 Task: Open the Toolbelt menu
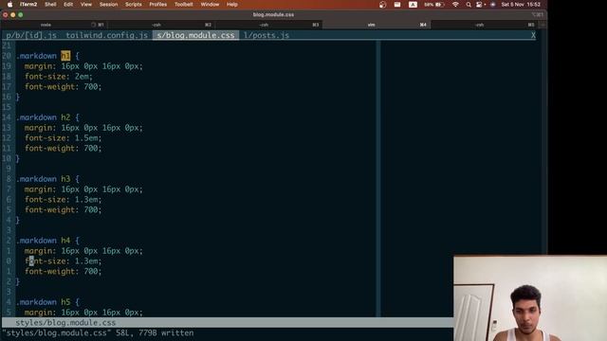coord(183,5)
